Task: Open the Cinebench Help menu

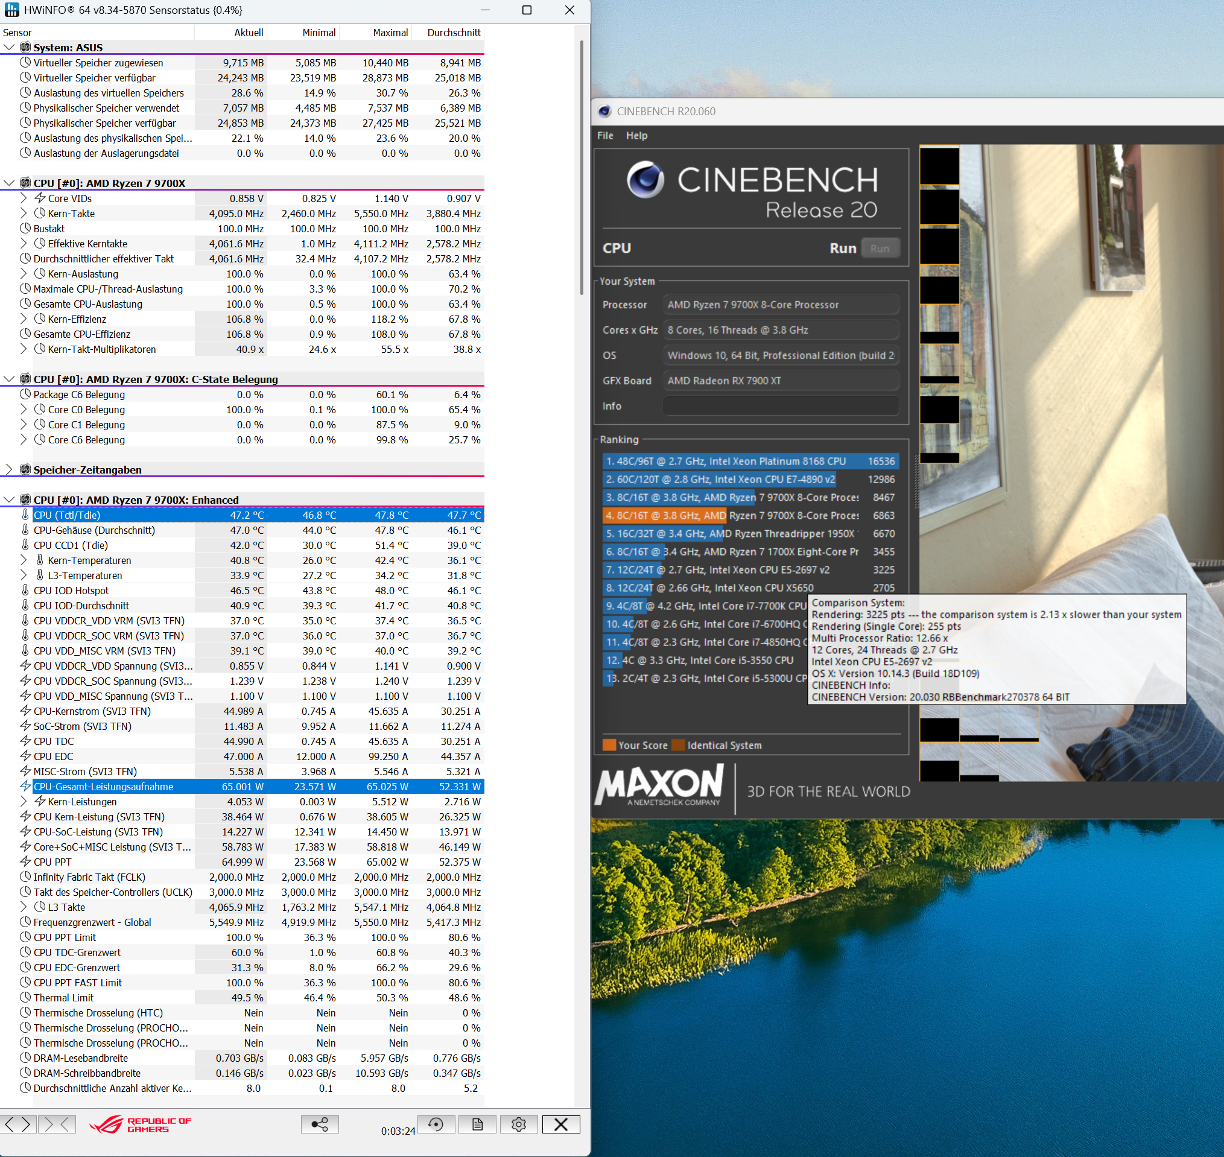Action: point(636,136)
